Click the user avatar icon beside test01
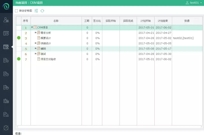This screenshot has width=204, height=135. [187, 3]
